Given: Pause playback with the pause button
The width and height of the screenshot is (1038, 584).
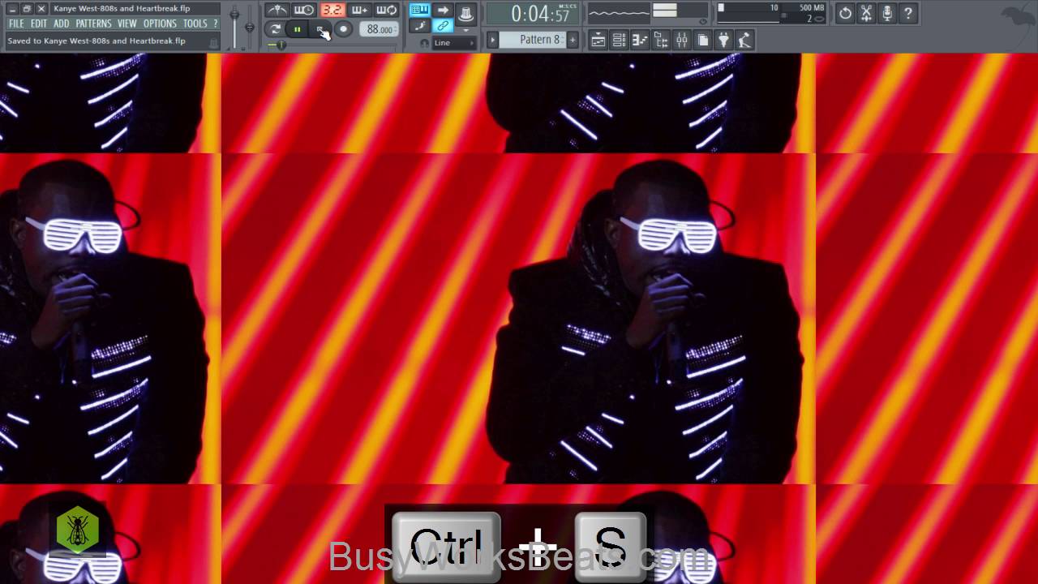Looking at the screenshot, I should [298, 29].
